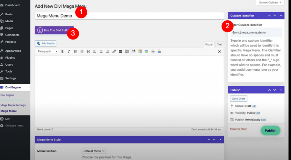Open the highlighted Divi Engine sidebar item
This screenshot has height=160, width=291.
(x=15, y=87)
